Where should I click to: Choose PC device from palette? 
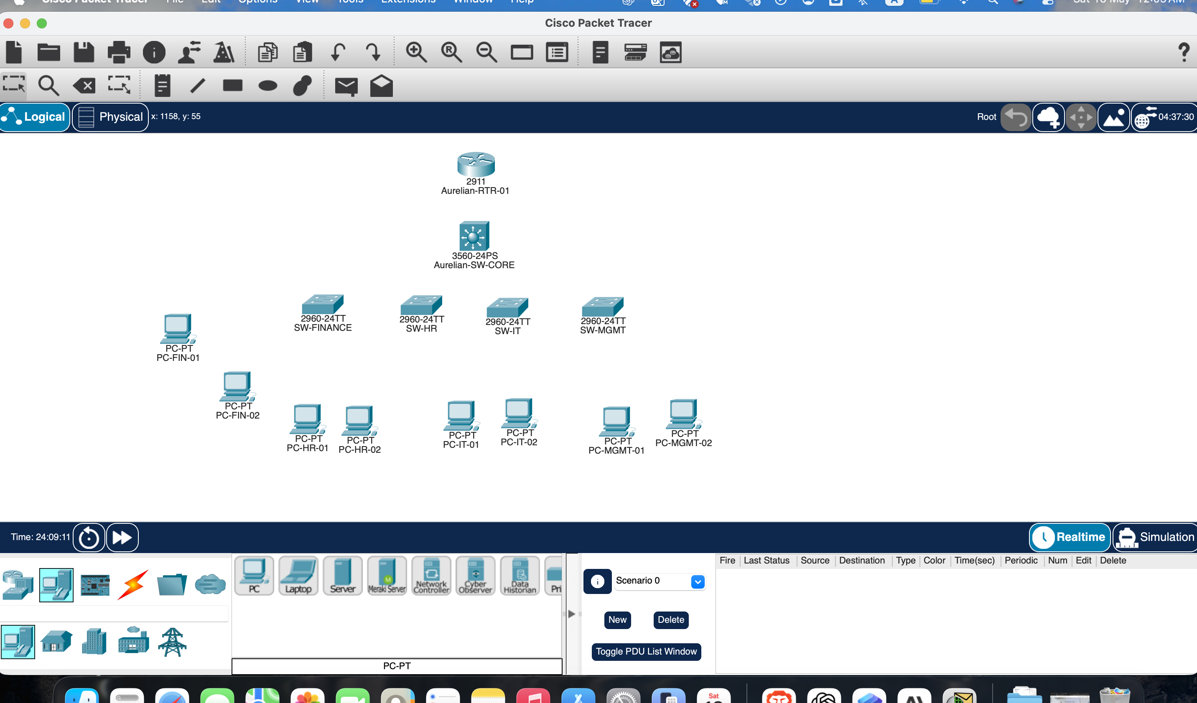pos(254,576)
